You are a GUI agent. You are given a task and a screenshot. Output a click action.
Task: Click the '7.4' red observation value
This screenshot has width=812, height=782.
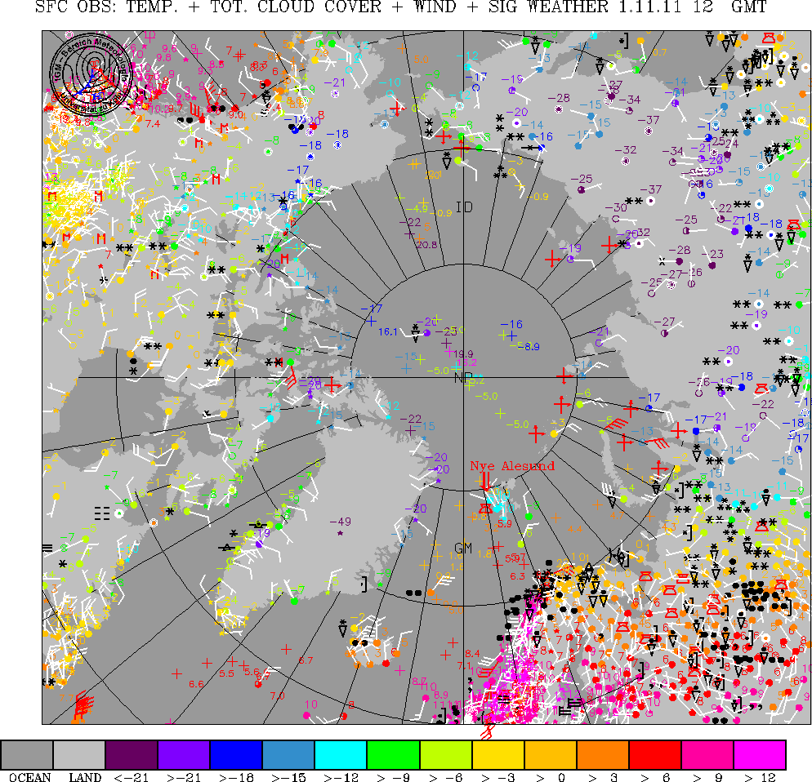pos(153,124)
